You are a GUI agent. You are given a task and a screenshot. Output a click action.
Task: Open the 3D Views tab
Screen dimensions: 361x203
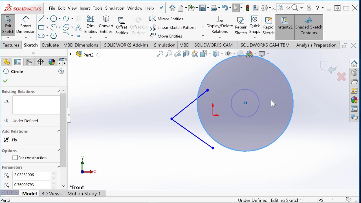click(x=51, y=194)
